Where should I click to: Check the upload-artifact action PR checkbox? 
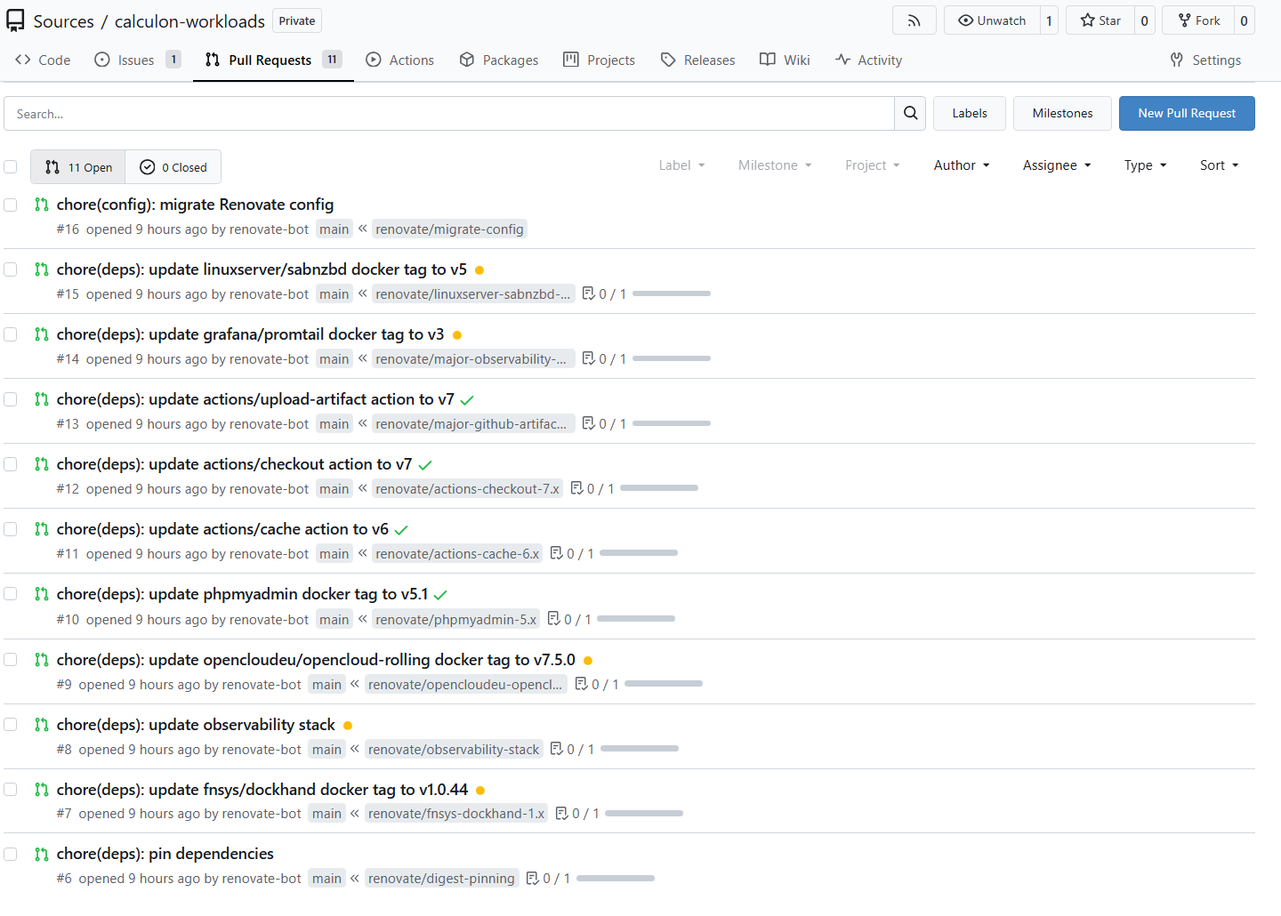[11, 399]
